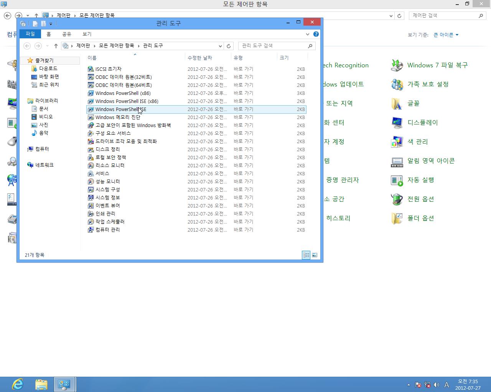The image size is (491, 392).
Task: Select ODBC 데이터 원본(64비트) icon
Action: click(91, 85)
